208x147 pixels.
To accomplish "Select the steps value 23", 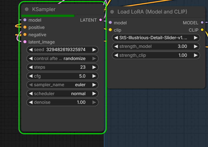I will (83, 67).
